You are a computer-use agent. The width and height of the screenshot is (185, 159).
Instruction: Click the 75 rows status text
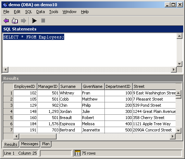point(89,153)
